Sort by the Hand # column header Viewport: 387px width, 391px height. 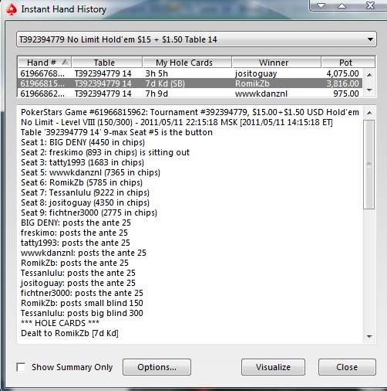pyautogui.click(x=45, y=63)
